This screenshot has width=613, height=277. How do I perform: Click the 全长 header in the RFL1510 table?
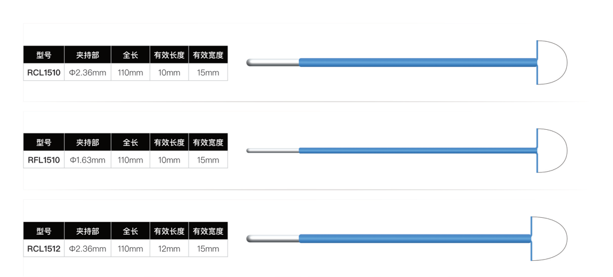coord(131,142)
